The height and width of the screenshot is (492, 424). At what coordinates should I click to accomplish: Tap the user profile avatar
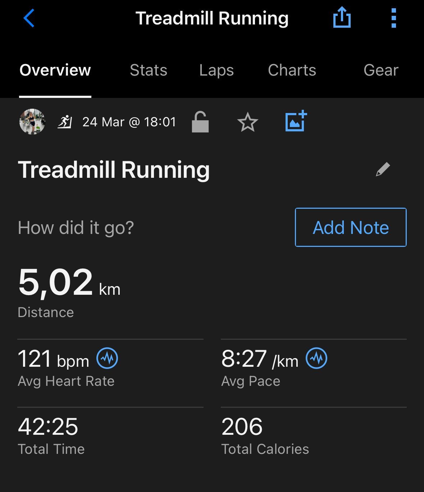pos(32,122)
